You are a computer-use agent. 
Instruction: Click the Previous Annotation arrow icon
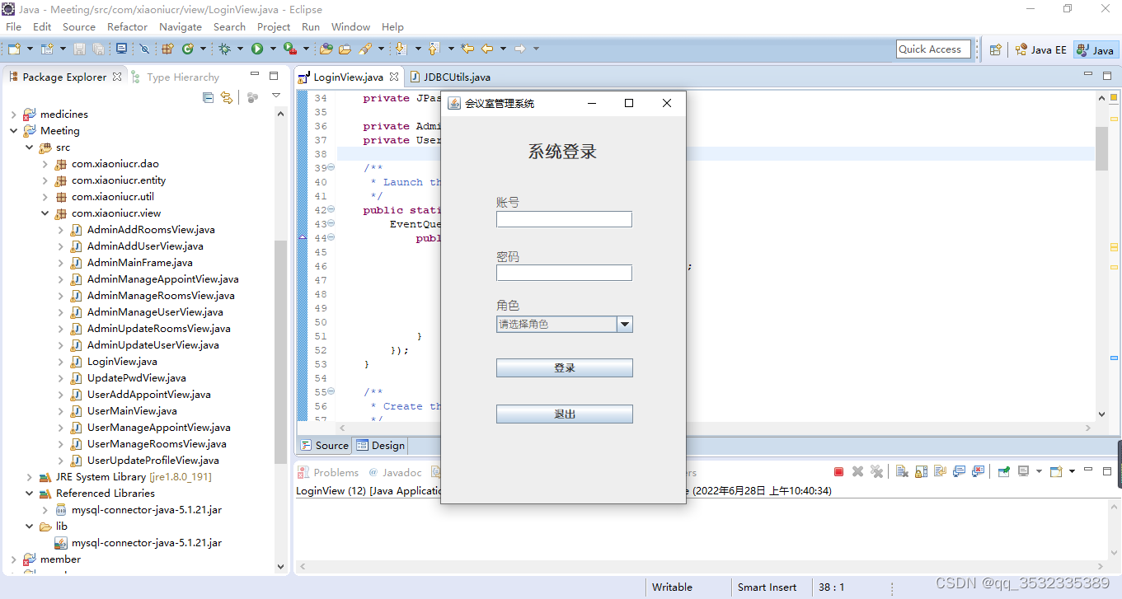point(434,49)
